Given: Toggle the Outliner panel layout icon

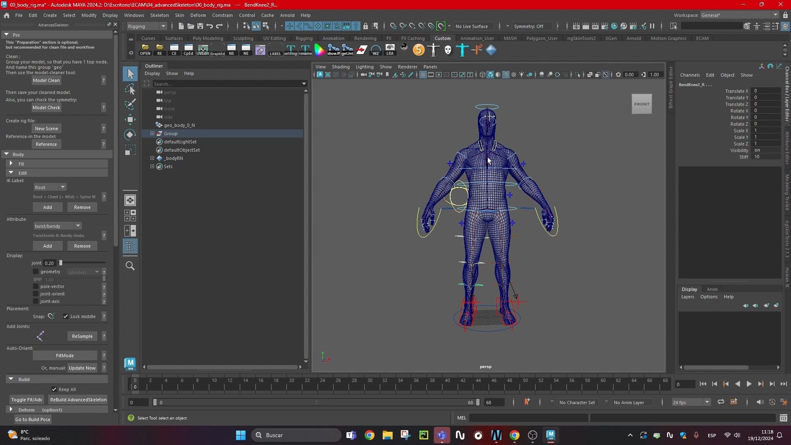Looking at the screenshot, I should click(130, 246).
